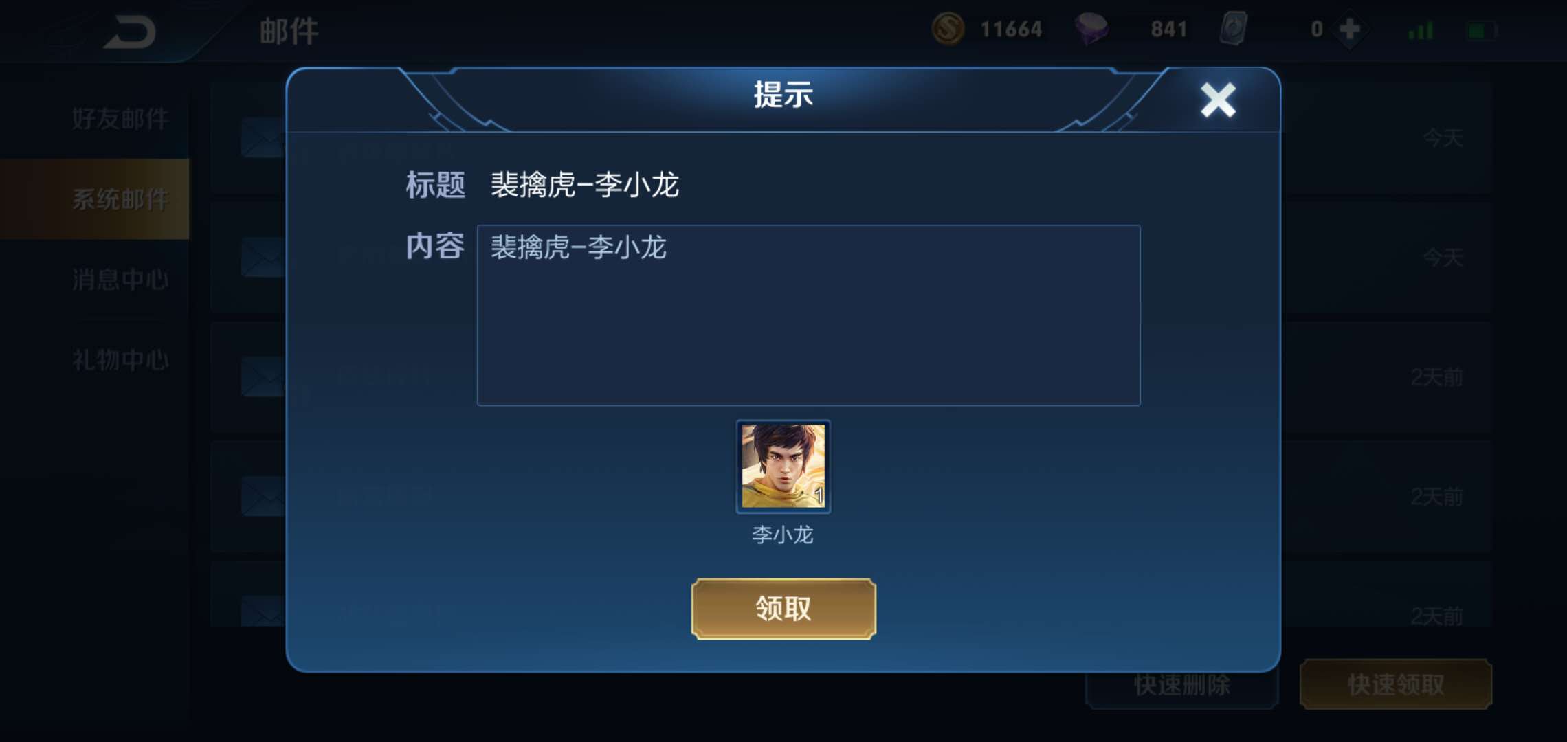The height and width of the screenshot is (742, 1567).
Task: Close the 提示 dialog with X
Action: tap(1218, 100)
